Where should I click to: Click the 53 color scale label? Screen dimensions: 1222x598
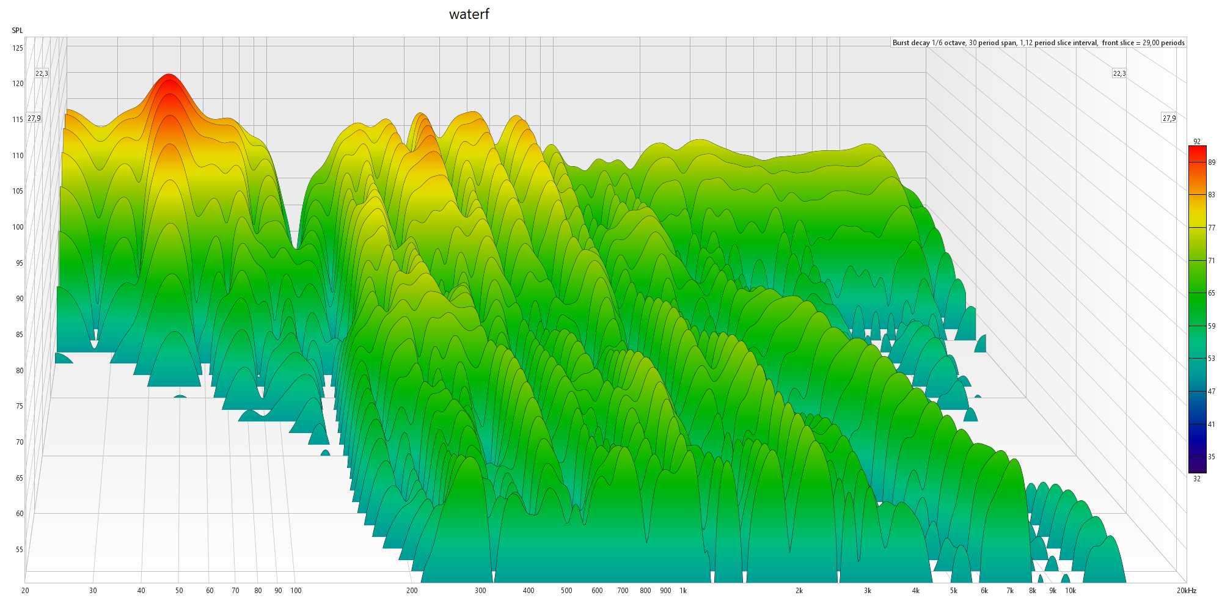coord(1212,359)
